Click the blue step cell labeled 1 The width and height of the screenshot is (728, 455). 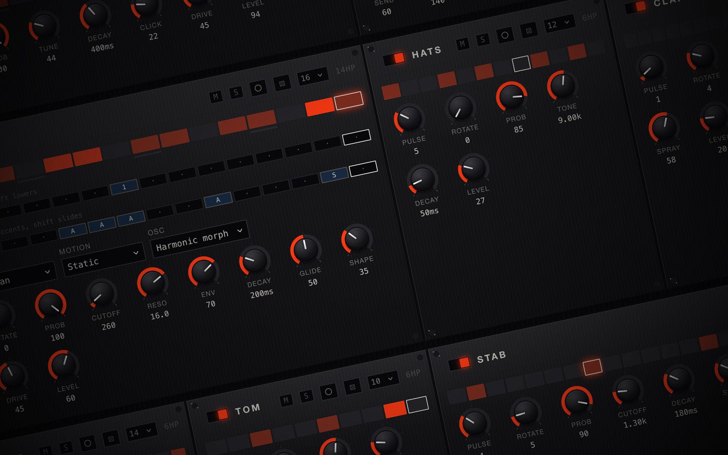pyautogui.click(x=124, y=187)
